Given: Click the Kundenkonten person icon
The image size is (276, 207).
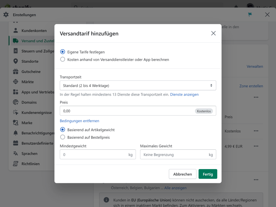Looking at the screenshot, I should coord(16,30).
